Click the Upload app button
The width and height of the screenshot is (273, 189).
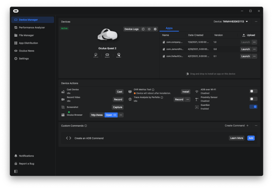coord(248,35)
